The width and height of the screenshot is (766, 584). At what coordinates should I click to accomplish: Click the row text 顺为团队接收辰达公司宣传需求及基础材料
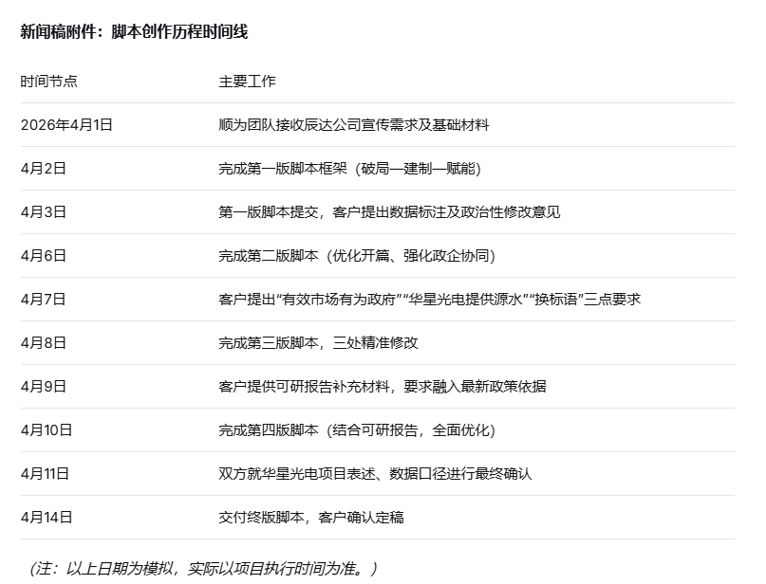pyautogui.click(x=354, y=125)
